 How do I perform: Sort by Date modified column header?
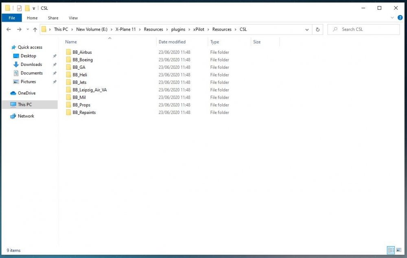(x=172, y=42)
